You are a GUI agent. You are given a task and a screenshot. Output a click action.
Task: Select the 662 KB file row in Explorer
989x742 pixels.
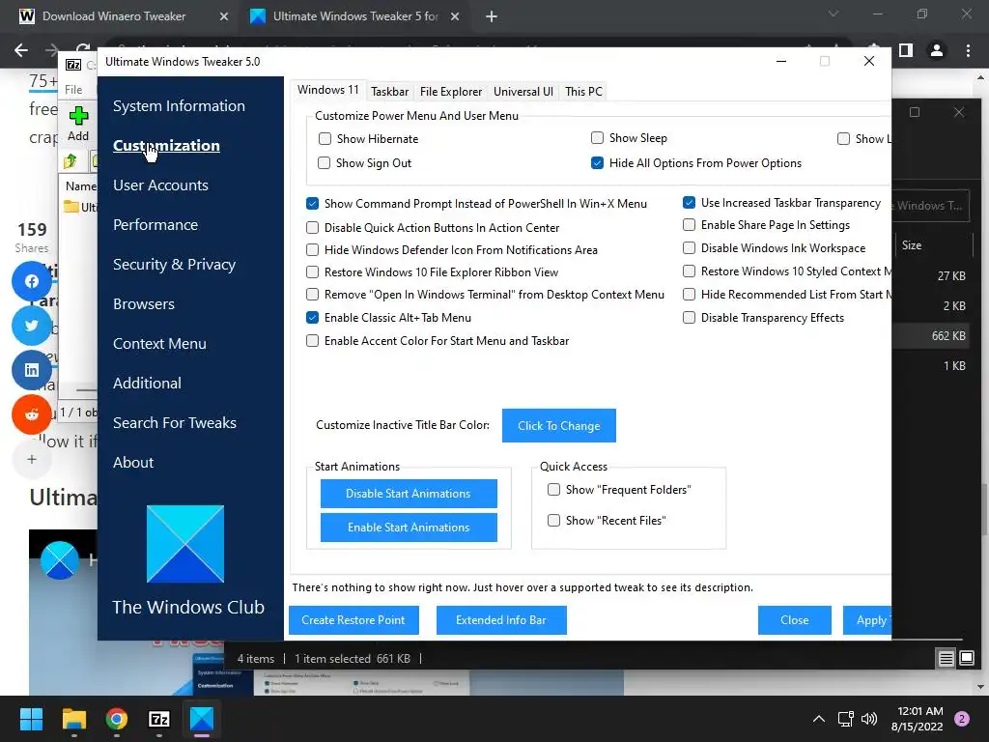932,335
